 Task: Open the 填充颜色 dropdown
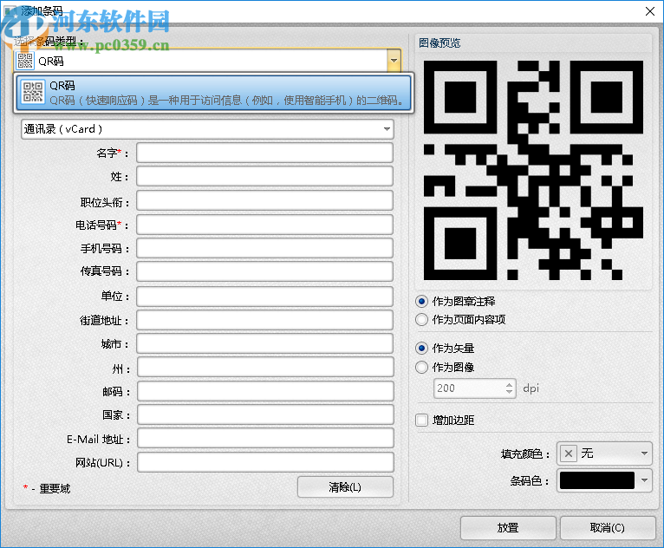[643, 453]
